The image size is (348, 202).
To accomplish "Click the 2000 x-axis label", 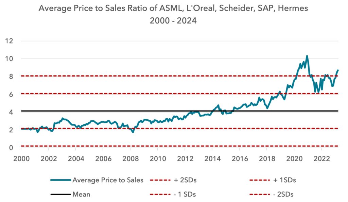I will pyautogui.click(x=21, y=159).
